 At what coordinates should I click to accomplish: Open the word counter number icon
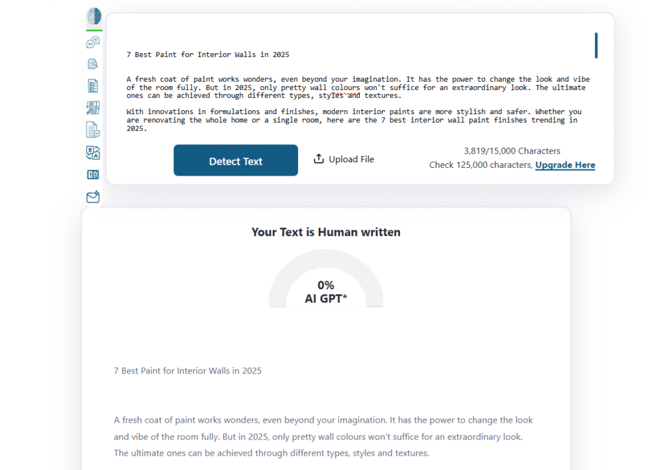93,174
